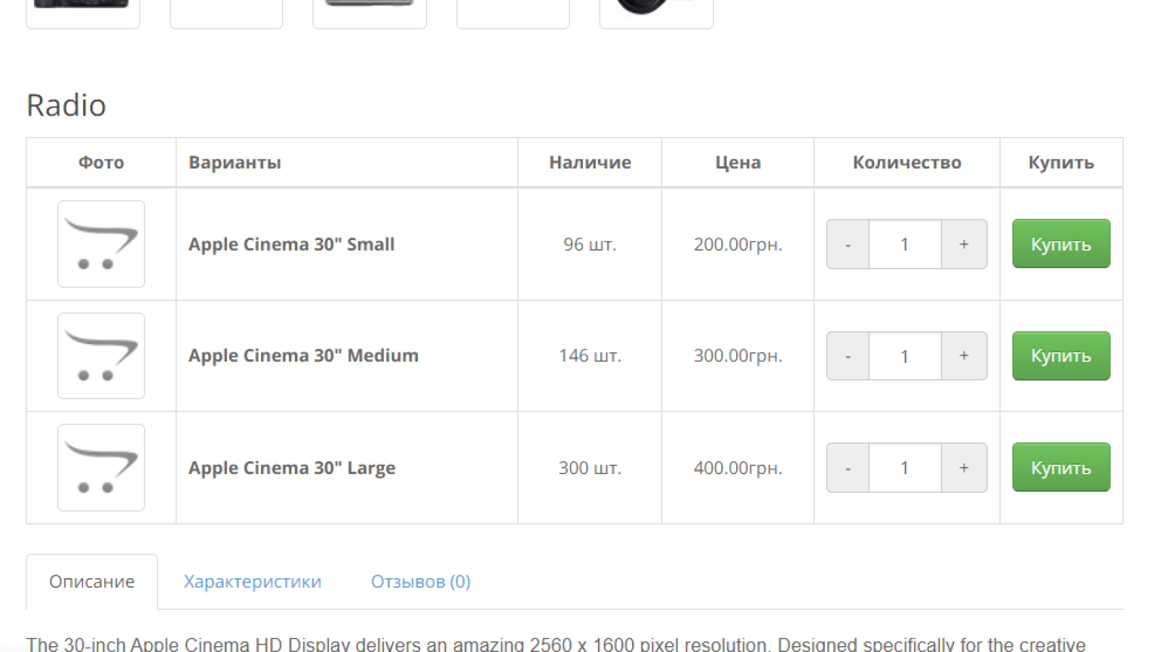This screenshot has height=652, width=1157.
Task: Buy the Apple Cinema 30" Small variant
Action: (1061, 244)
